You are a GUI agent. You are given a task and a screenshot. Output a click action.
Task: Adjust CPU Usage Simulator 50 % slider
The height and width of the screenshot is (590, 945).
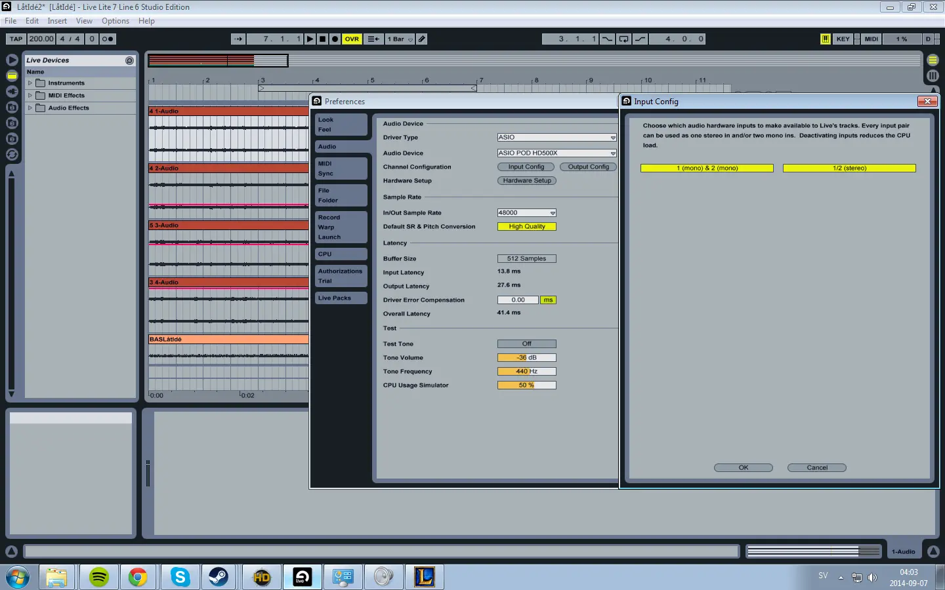point(526,385)
